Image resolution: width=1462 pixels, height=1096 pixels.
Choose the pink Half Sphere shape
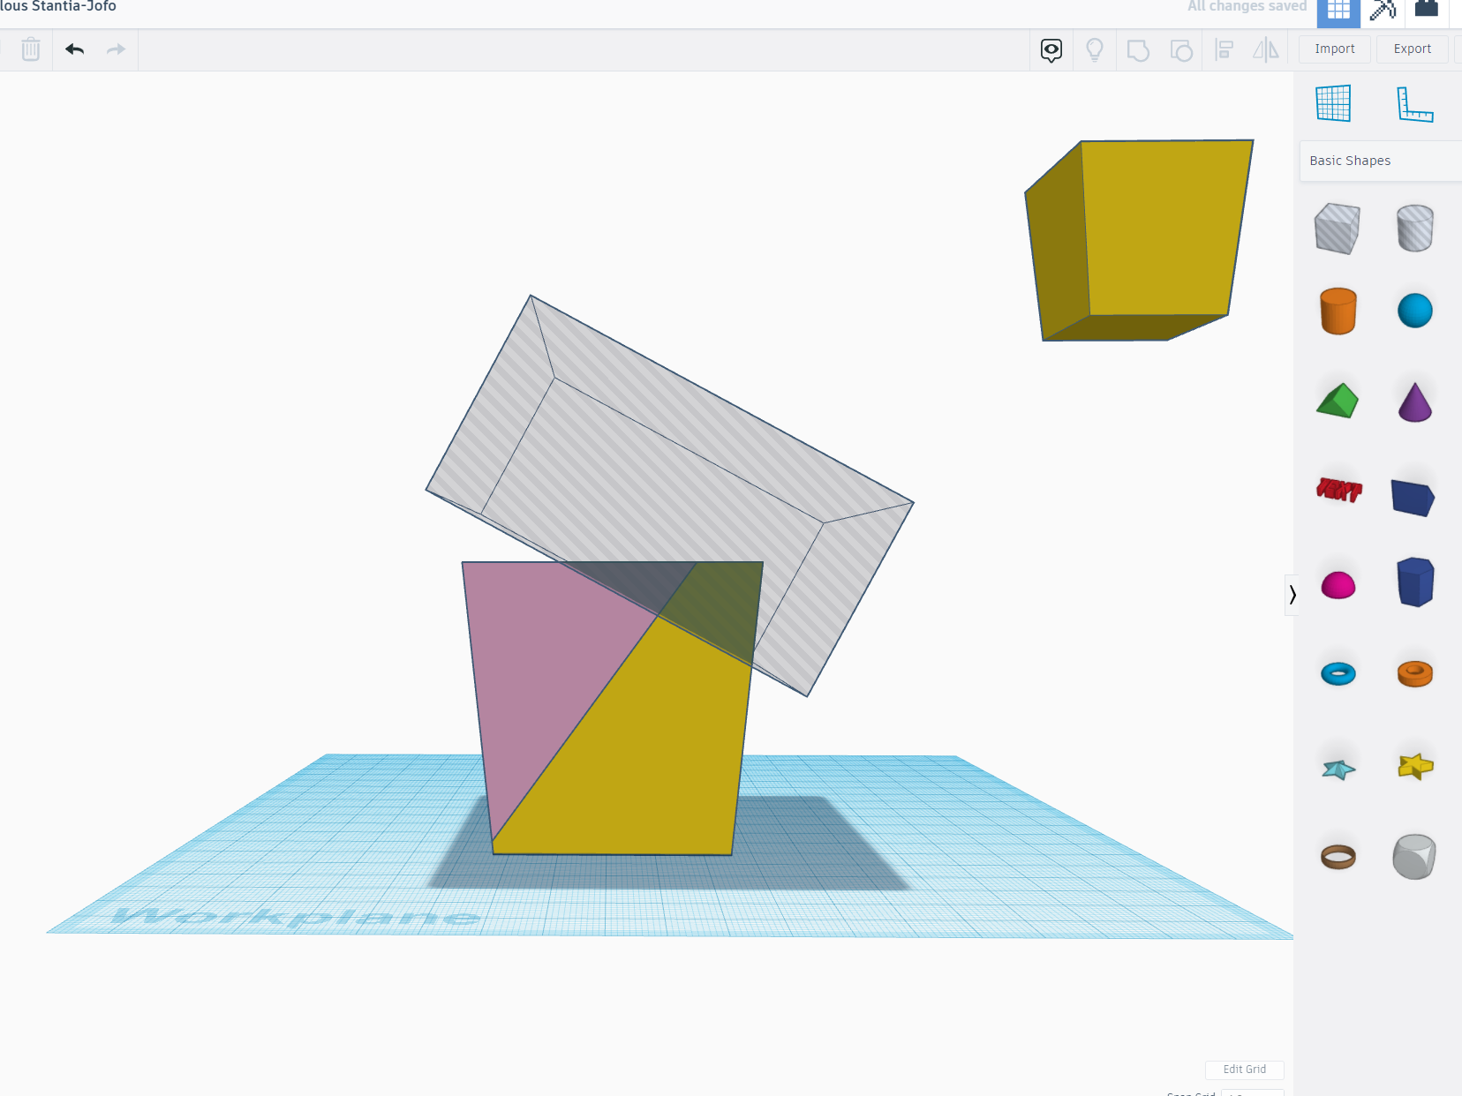pyautogui.click(x=1338, y=585)
